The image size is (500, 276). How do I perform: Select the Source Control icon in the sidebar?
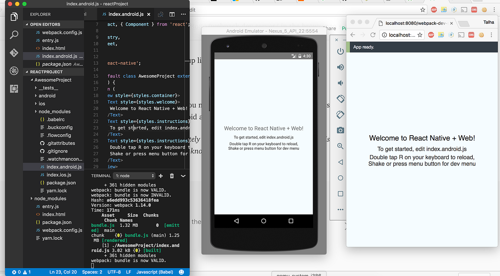coord(14,53)
